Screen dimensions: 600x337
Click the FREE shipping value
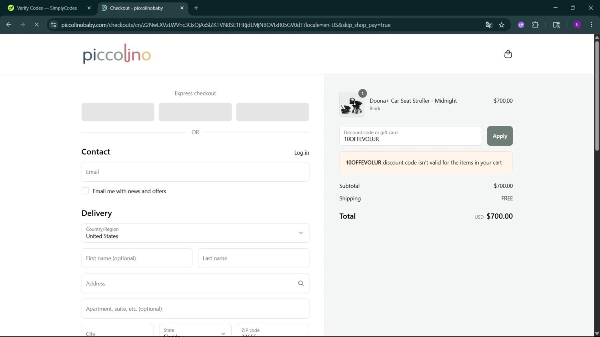click(x=507, y=198)
